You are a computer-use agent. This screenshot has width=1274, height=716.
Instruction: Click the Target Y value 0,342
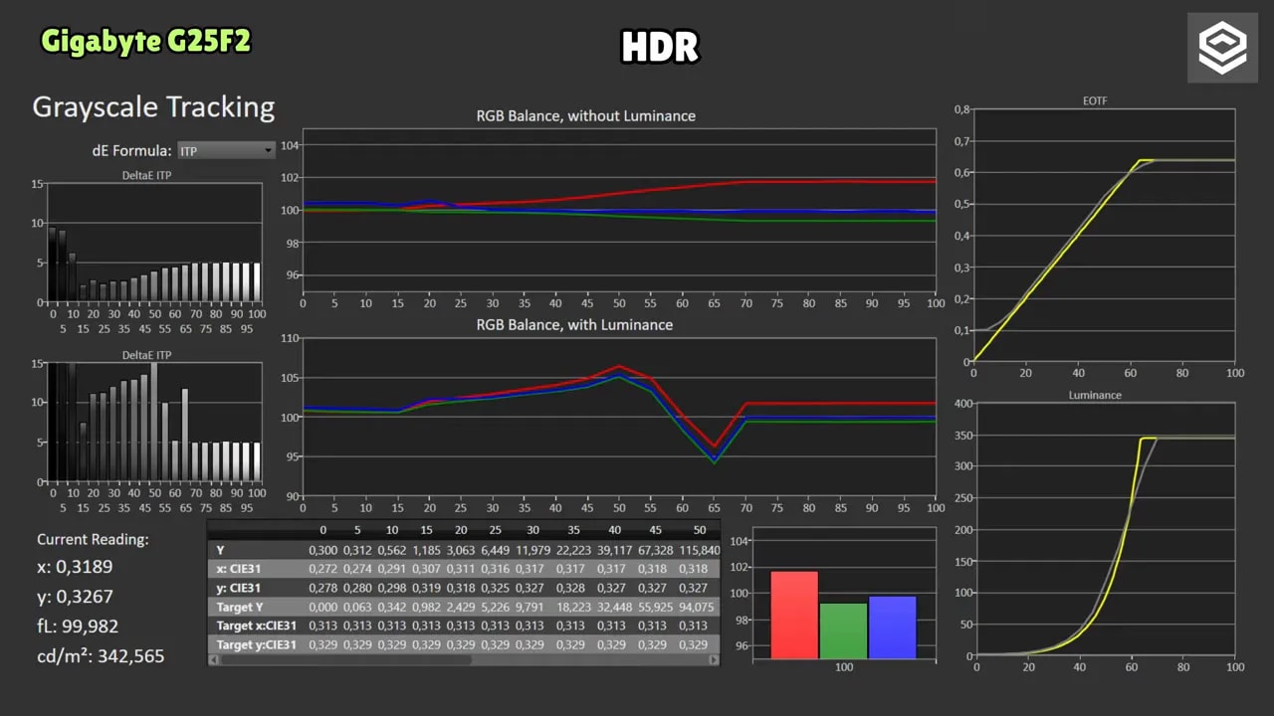[x=392, y=607]
